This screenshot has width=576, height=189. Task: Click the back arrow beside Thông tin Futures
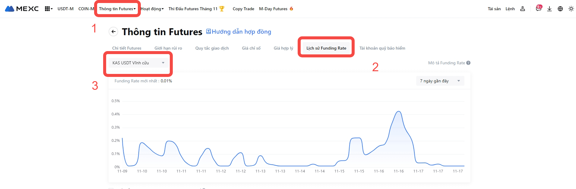[x=113, y=32]
